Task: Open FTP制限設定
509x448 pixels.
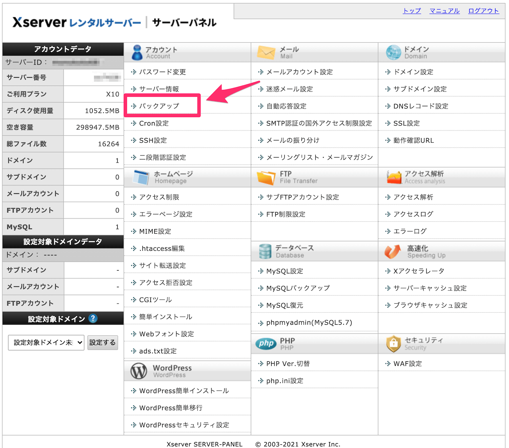Action: coord(286,214)
